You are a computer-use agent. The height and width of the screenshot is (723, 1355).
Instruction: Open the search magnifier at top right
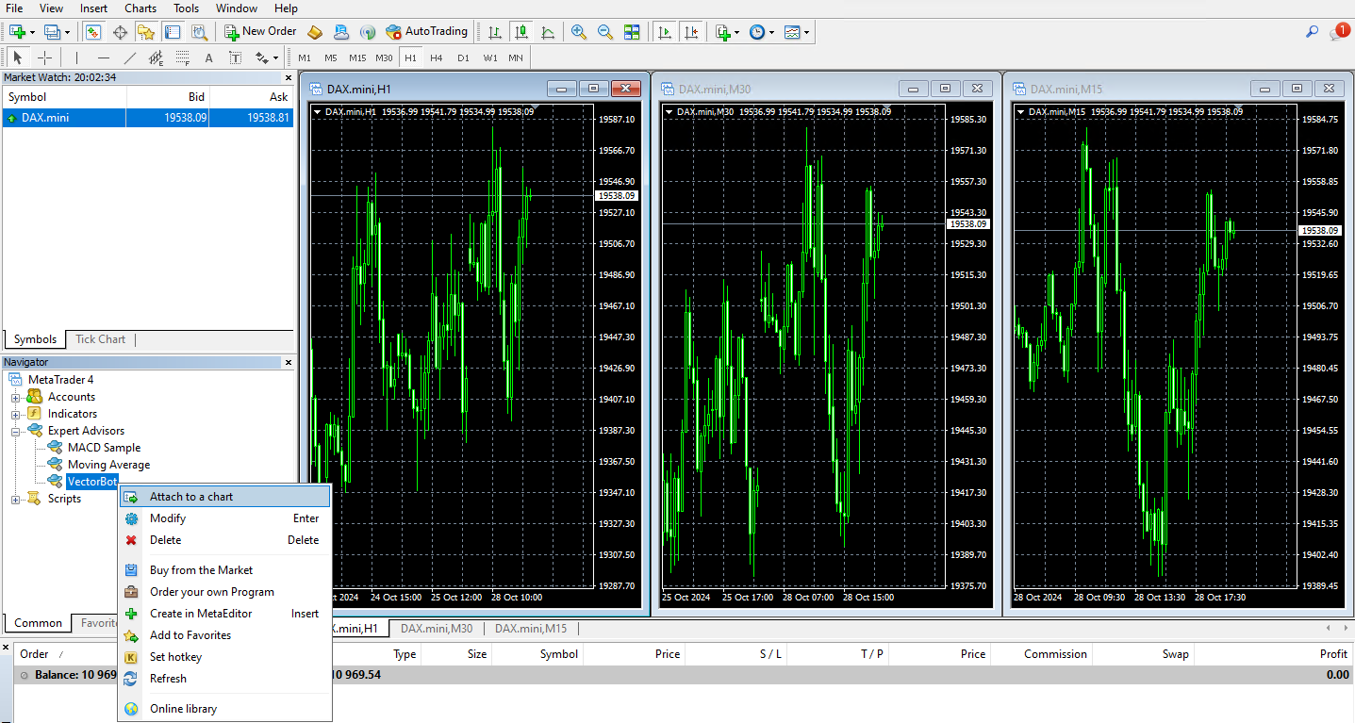[x=1312, y=32]
